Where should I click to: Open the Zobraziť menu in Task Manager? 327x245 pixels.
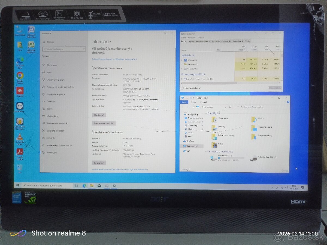point(201,38)
